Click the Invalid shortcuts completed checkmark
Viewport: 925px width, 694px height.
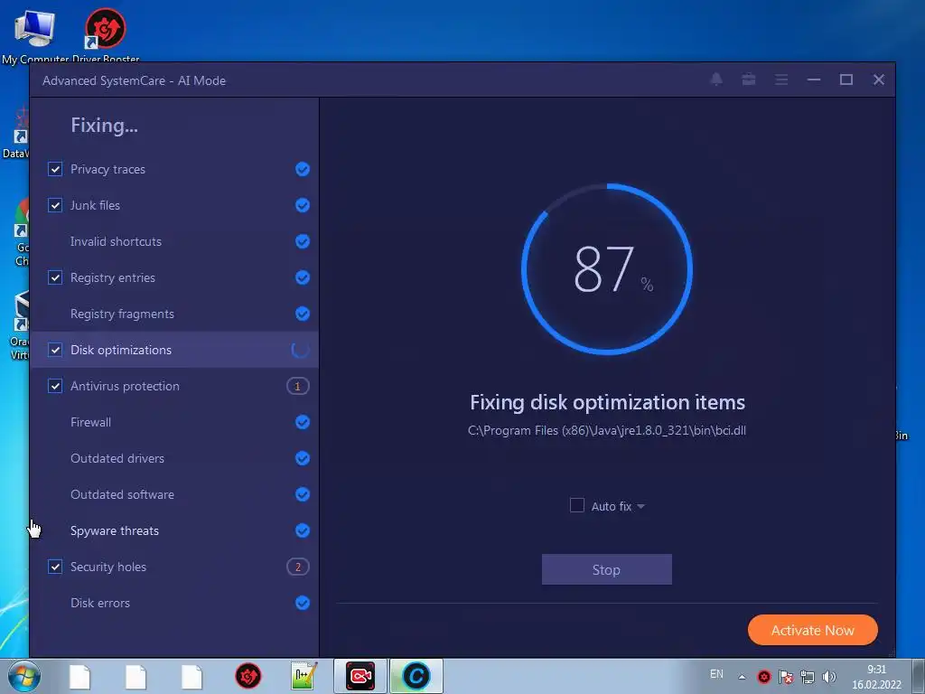(x=302, y=241)
